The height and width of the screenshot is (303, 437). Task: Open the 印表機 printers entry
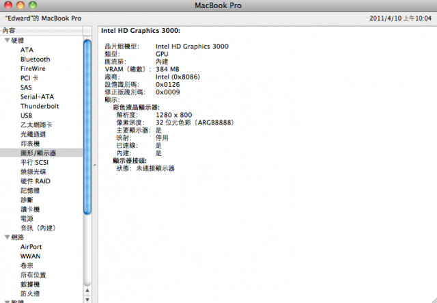point(30,144)
